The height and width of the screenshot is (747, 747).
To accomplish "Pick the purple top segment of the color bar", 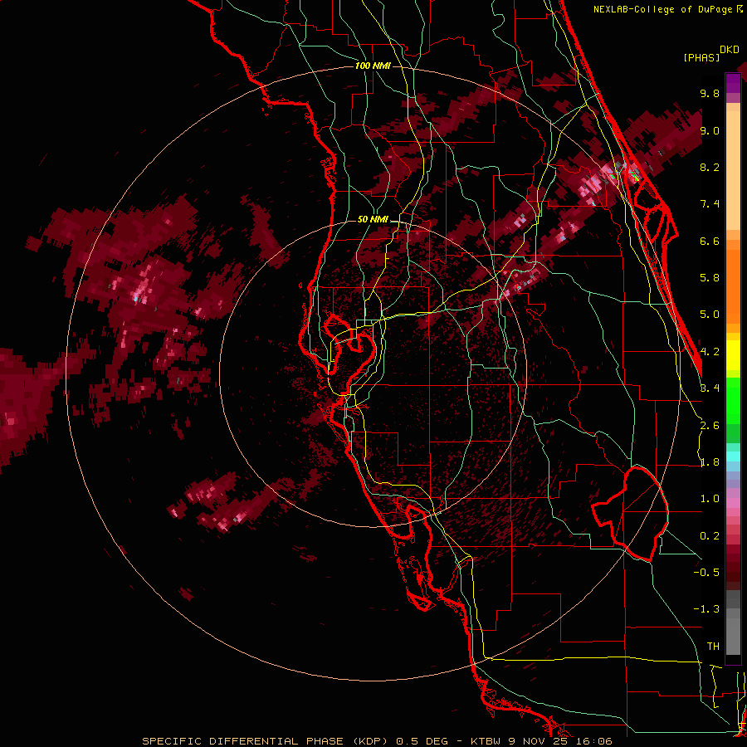I will coord(733,83).
